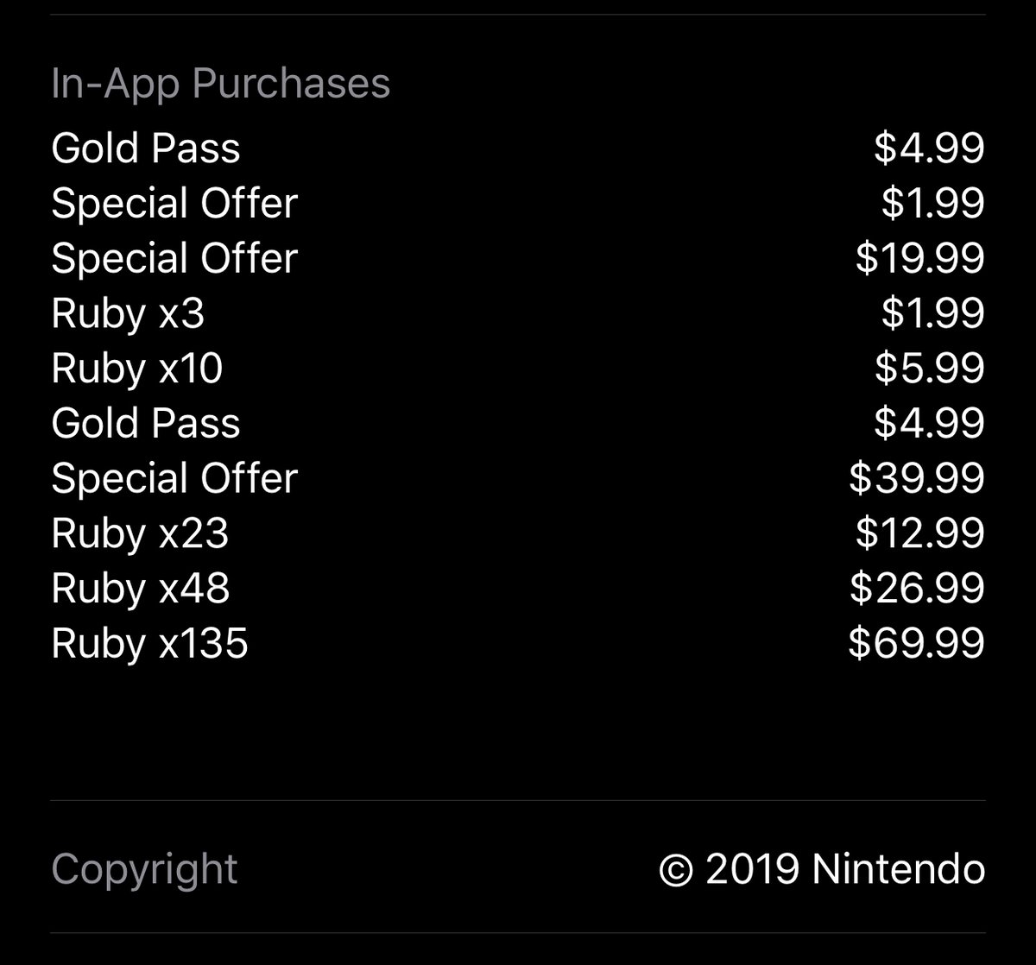This screenshot has height=965, width=1036.
Task: Click the $19.99 price
Action: tap(919, 258)
